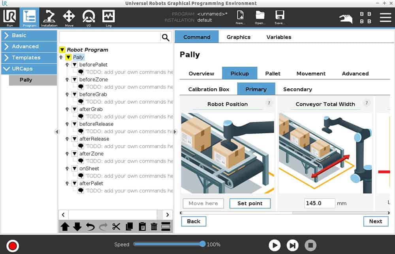The height and width of the screenshot is (254, 395).
Task: Collapse the beforePallet node triangle
Action: point(75,65)
